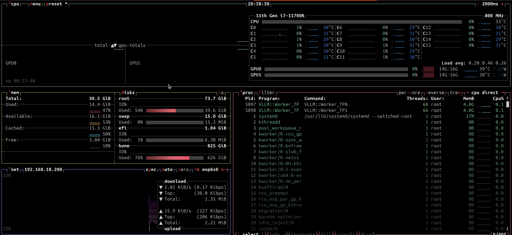Click the MemB column header
The height and width of the screenshot is (235, 512).
coord(469,98)
